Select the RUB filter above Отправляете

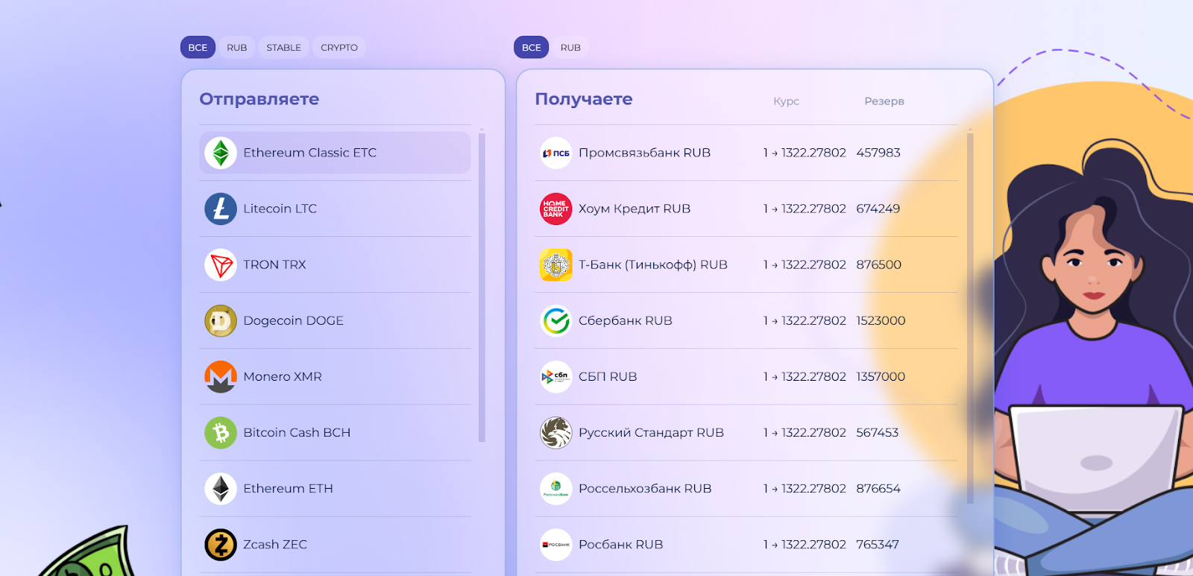pyautogui.click(x=237, y=47)
